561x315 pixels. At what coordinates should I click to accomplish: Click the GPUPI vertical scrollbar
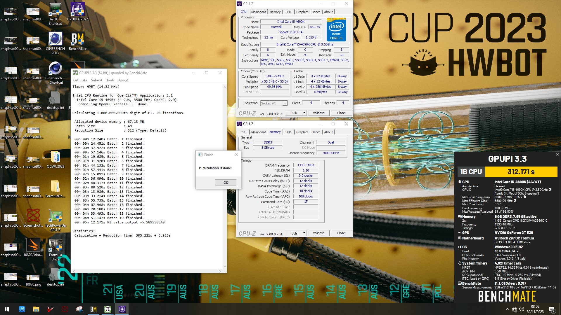click(224, 176)
